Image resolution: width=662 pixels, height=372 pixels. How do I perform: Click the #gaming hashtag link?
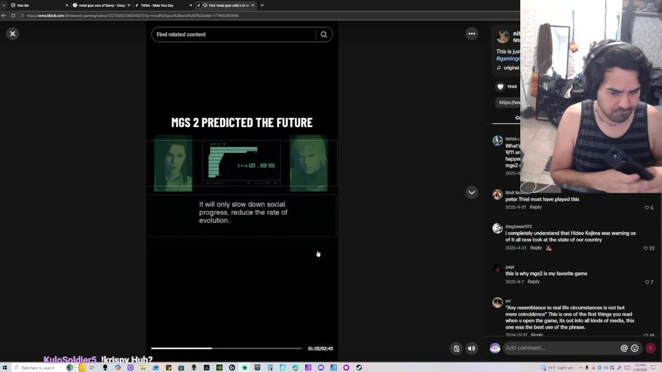[508, 59]
